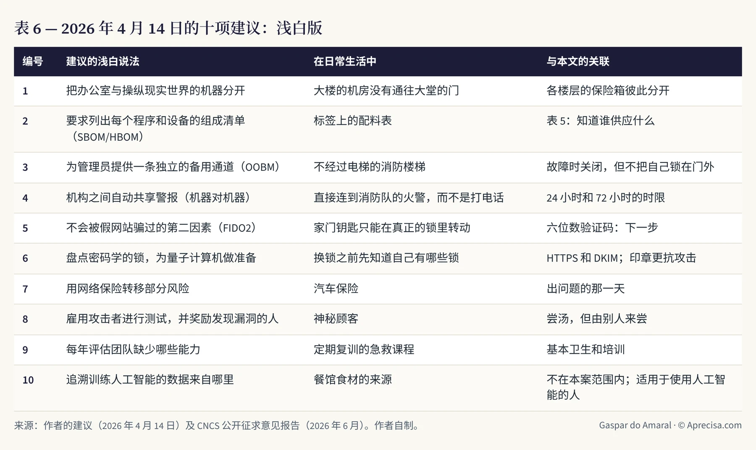Select the cell '不经过电梯的消防楼梯'
Image resolution: width=756 pixels, height=450 pixels.
[370, 167]
